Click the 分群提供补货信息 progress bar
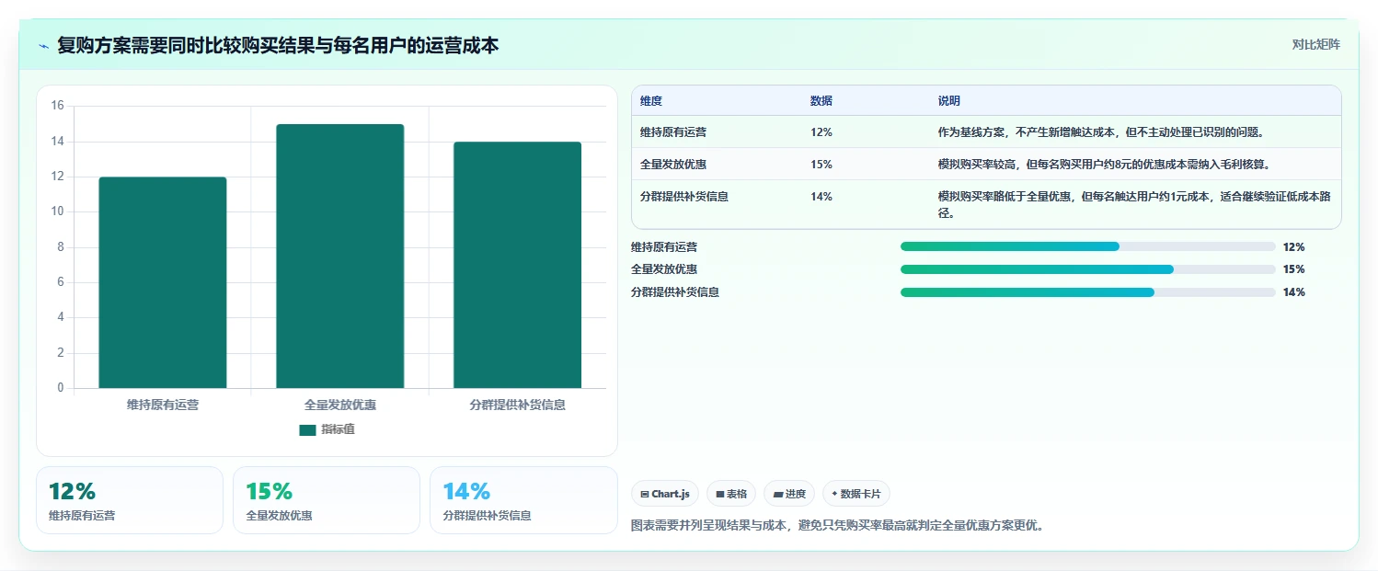Viewport: 1378px width, 571px height. coord(1087,292)
